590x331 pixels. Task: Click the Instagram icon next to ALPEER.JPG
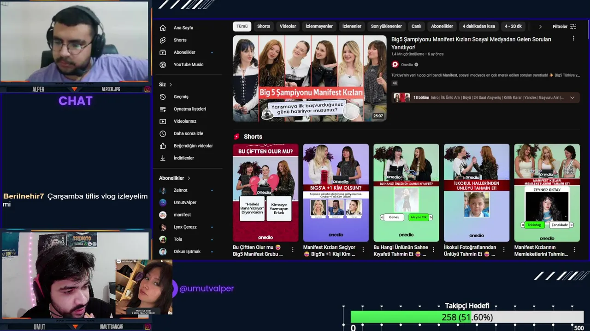click(x=147, y=89)
